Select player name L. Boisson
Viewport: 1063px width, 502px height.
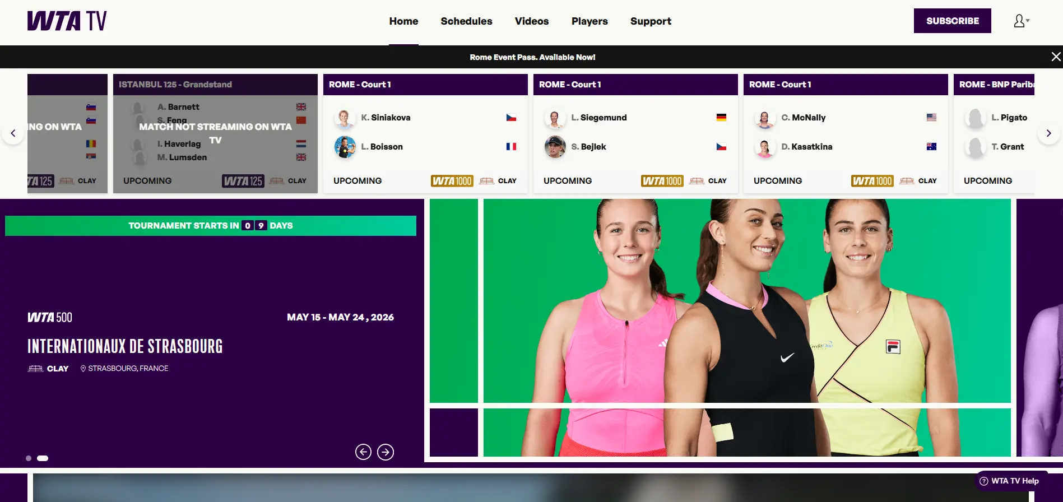tap(382, 147)
